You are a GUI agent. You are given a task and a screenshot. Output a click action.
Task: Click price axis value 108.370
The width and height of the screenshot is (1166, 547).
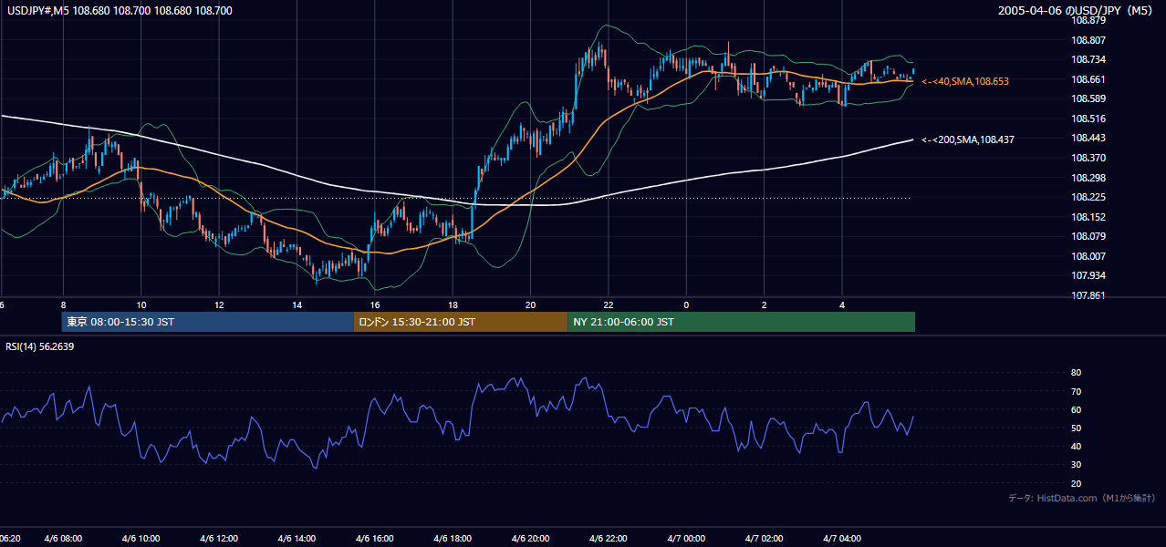[x=1088, y=158]
